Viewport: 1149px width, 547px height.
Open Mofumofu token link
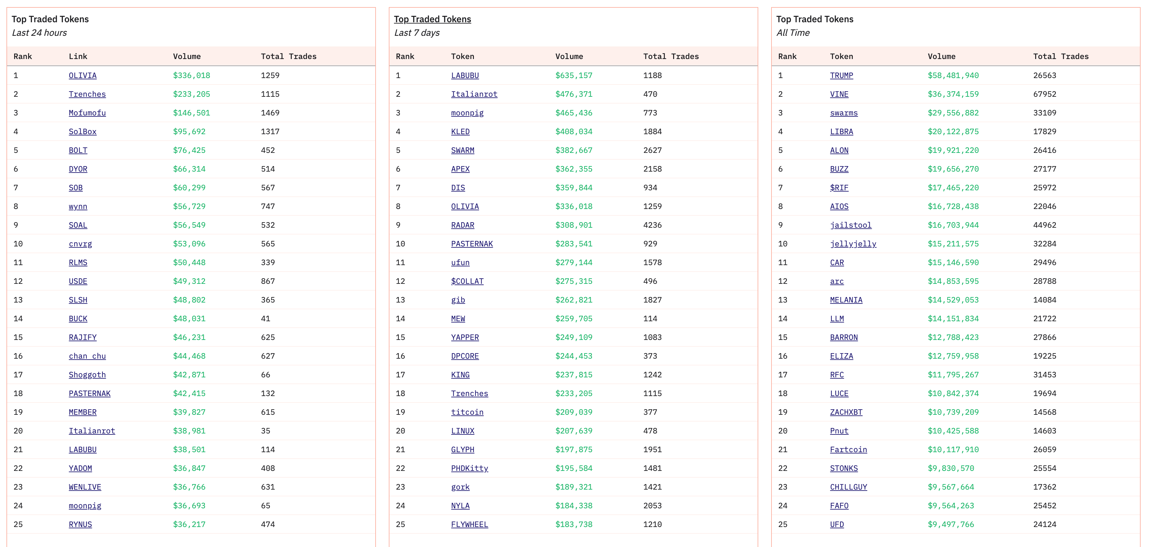pyautogui.click(x=87, y=113)
